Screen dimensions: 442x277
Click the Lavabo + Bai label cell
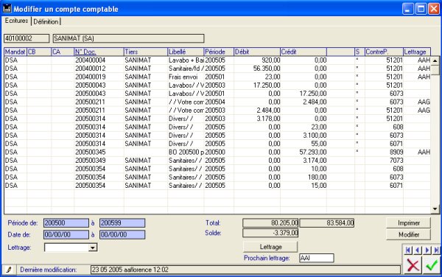click(186, 60)
